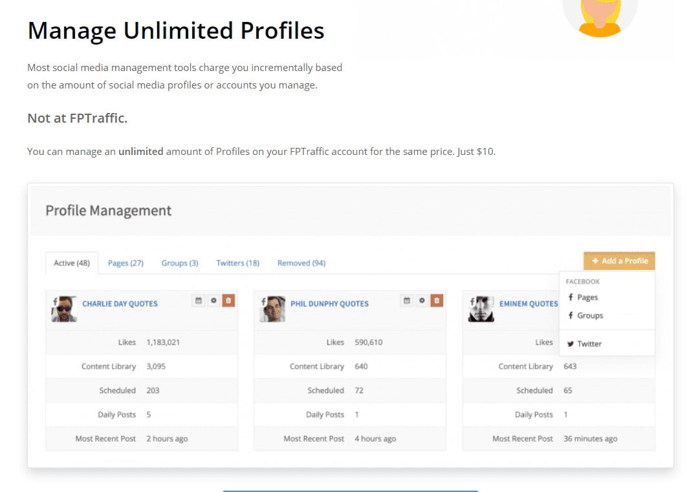Switch to the Pages (27) tab
698x492 pixels.
pos(125,263)
